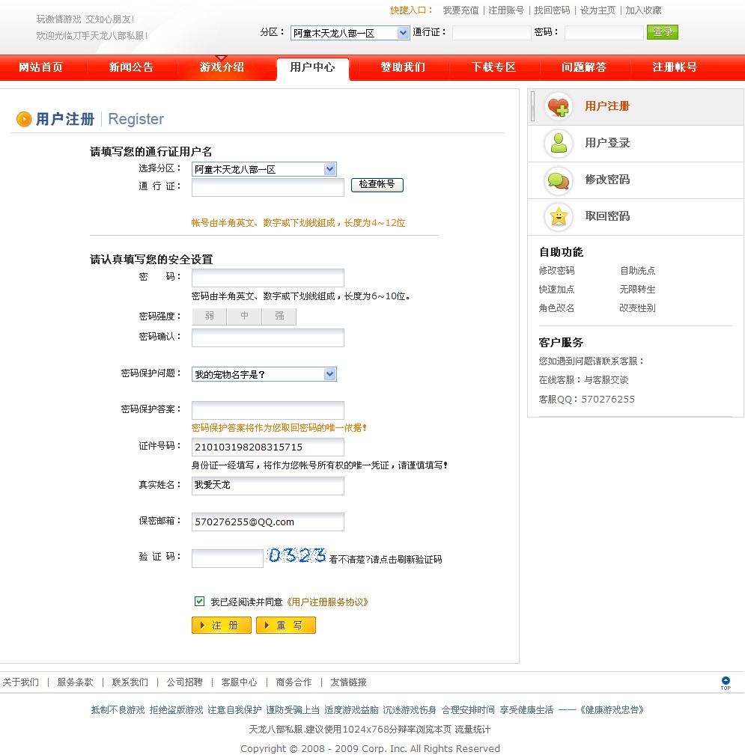Expand the header 分区 server dropdown

coord(403,33)
